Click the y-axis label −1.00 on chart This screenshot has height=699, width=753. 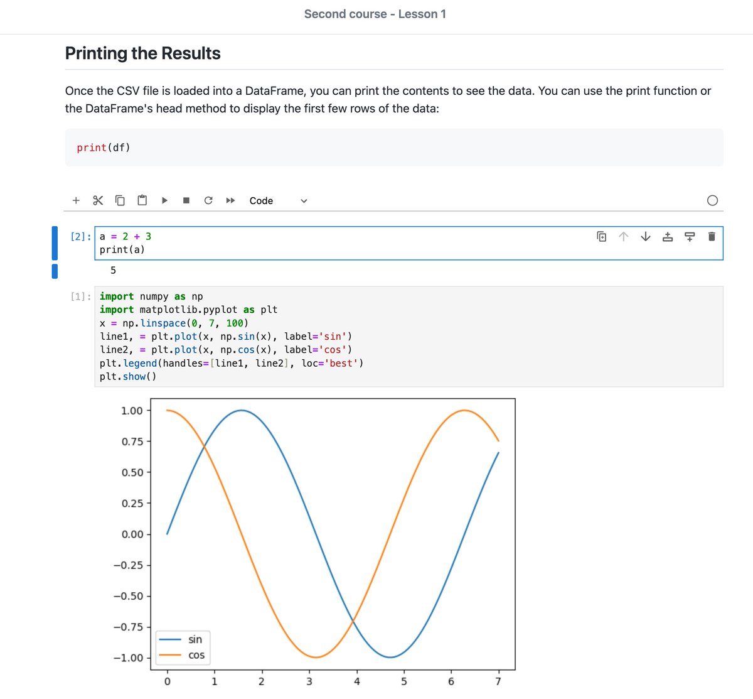point(128,658)
